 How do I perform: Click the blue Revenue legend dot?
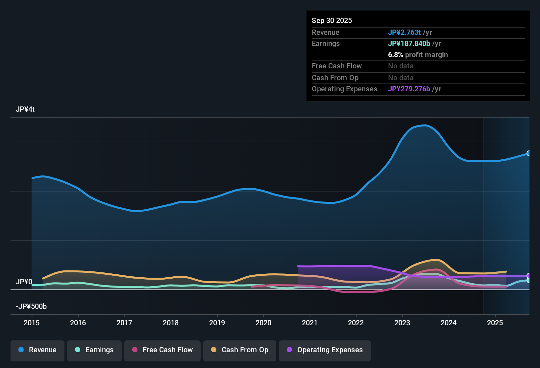coord(21,350)
